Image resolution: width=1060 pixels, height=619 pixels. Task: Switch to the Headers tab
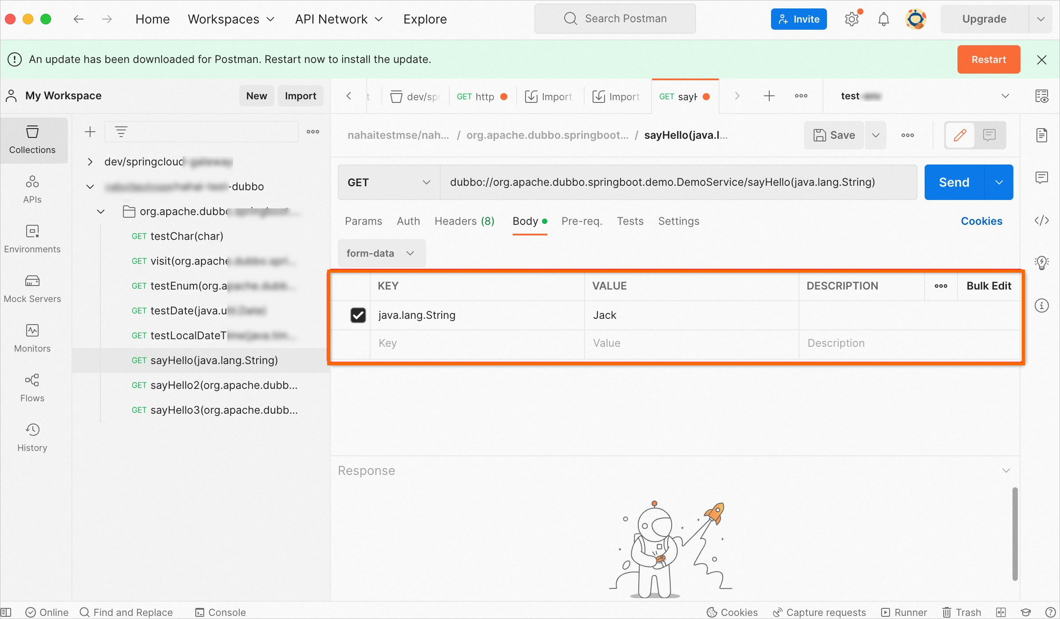coord(464,221)
